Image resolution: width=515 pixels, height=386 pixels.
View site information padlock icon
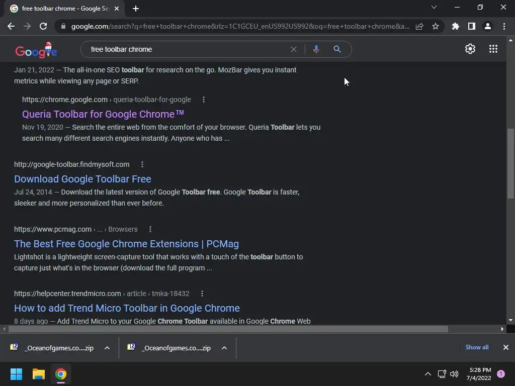point(63,26)
